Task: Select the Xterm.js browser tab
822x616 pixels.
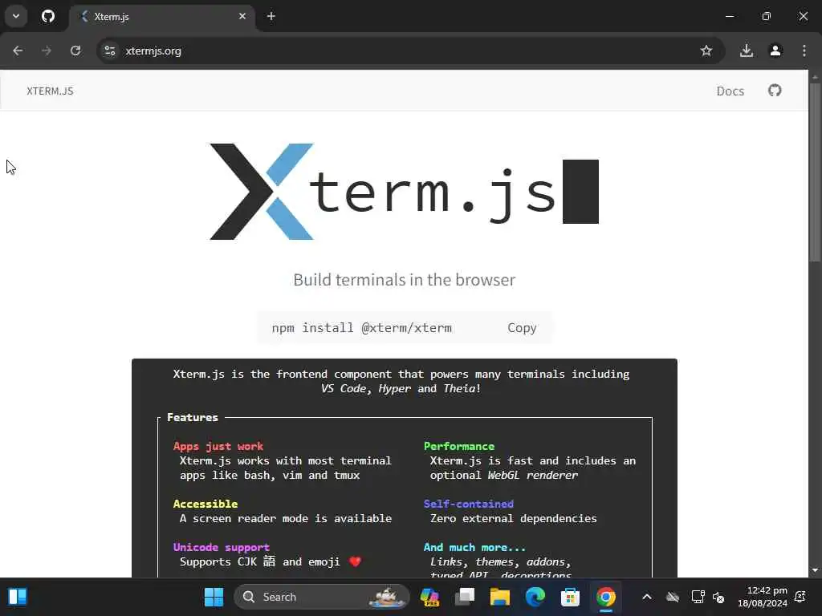Action: point(162,17)
